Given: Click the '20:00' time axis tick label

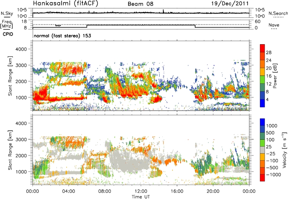Looking at the screenshot, I should point(213,191).
